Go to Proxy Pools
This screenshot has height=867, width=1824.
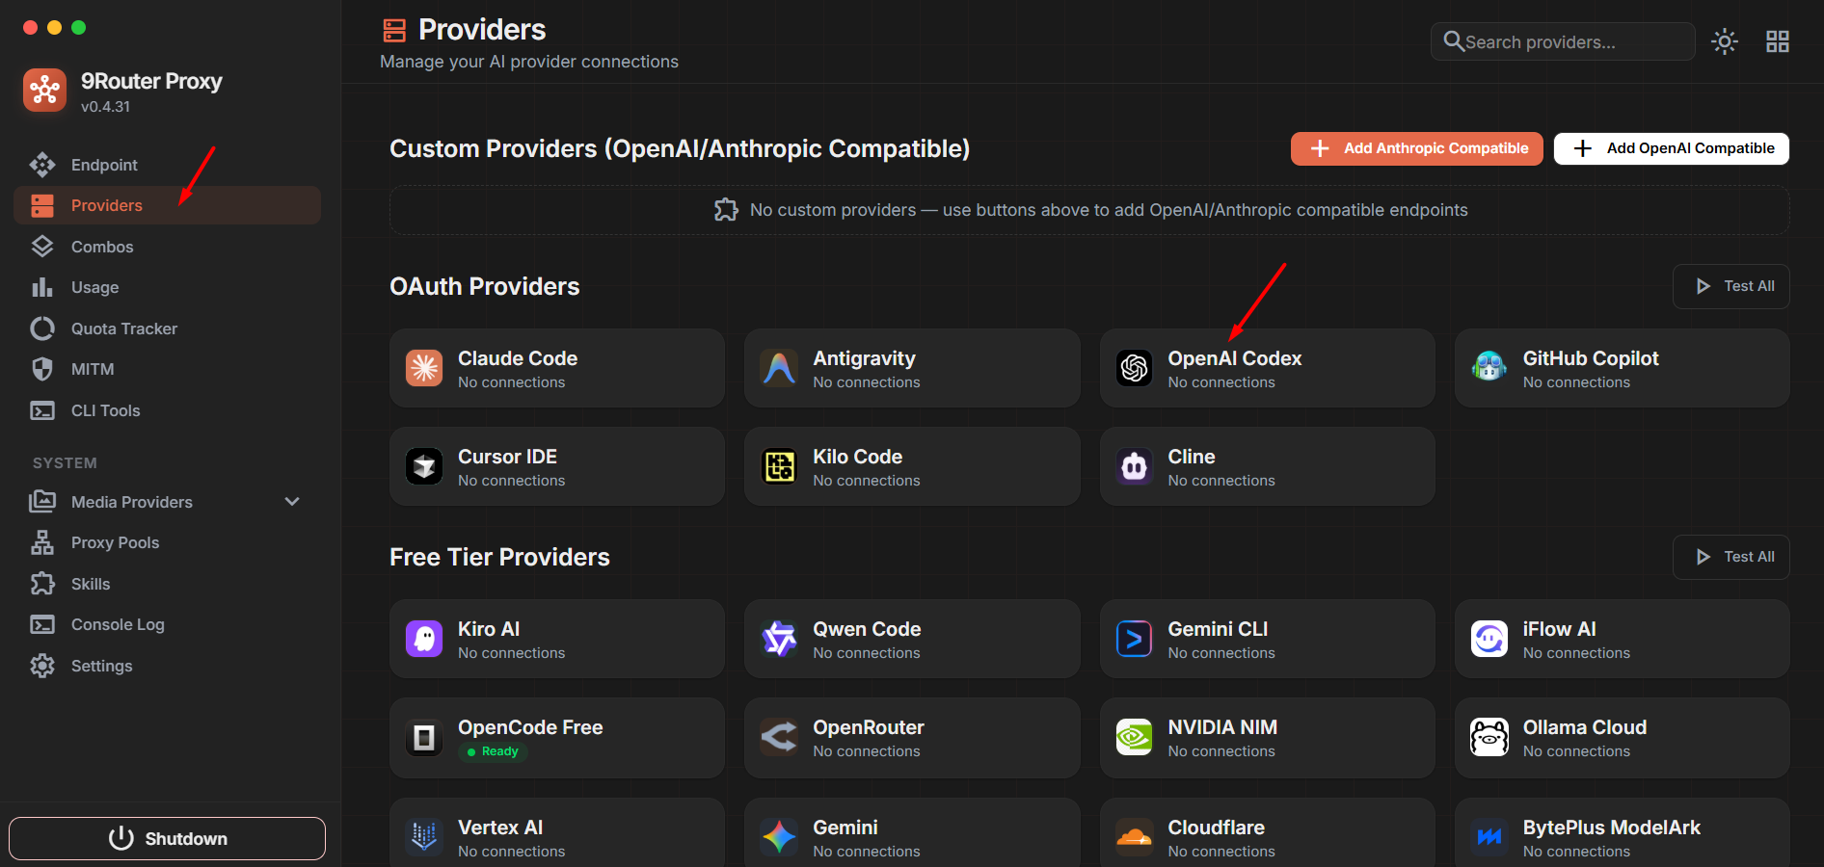[x=167, y=542]
